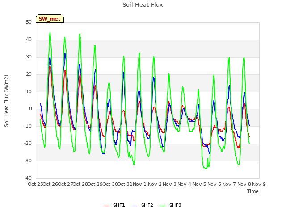Screen dimensions: 286x214
Task: Click the red SHF1 legend swatch
Action: point(106,206)
